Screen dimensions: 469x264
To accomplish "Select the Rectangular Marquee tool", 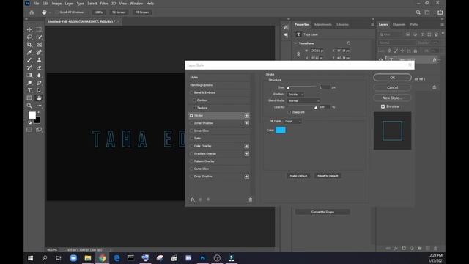I will (39, 29).
